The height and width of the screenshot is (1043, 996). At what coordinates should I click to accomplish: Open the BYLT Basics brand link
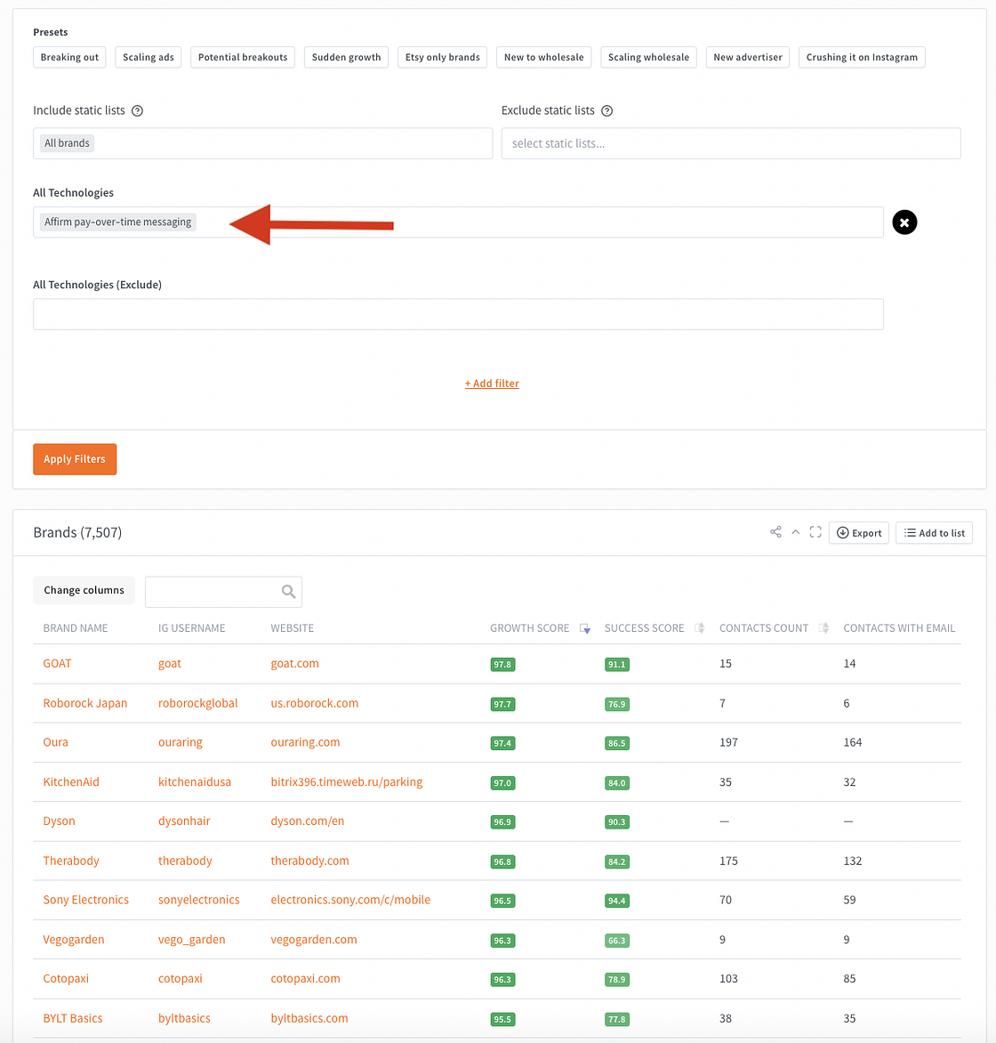click(72, 1018)
